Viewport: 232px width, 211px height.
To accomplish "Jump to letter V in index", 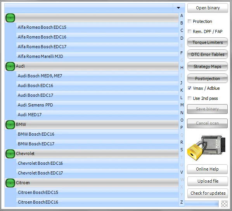I will tap(182, 172).
